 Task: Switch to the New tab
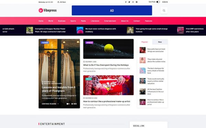click(x=160, y=42)
